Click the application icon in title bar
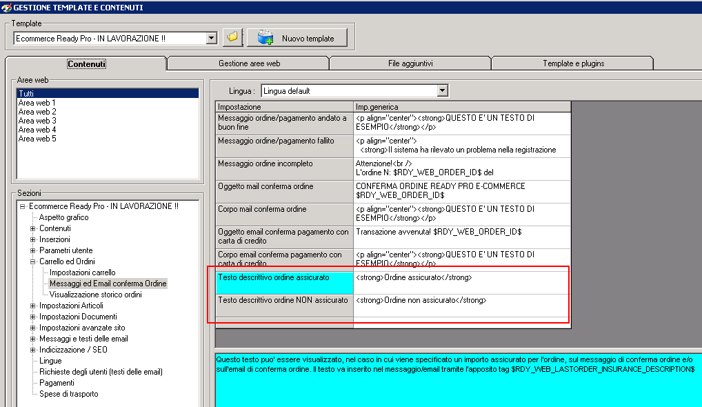702x407 pixels. (6, 7)
